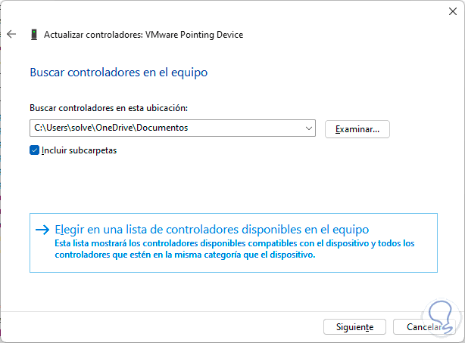The height and width of the screenshot is (343, 465).
Task: Click the gray footer area left of Siguiente
Action: tap(151, 326)
